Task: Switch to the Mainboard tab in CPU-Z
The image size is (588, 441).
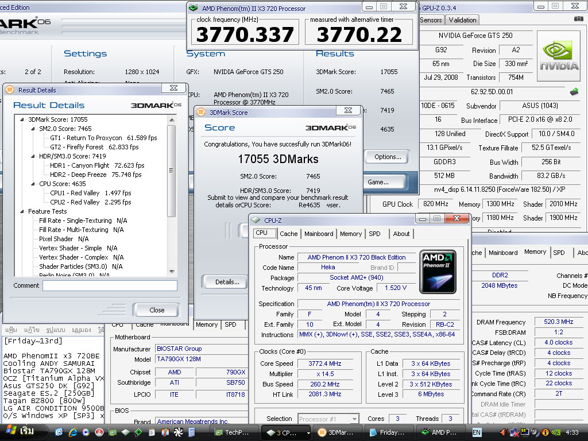Action: coord(319,234)
